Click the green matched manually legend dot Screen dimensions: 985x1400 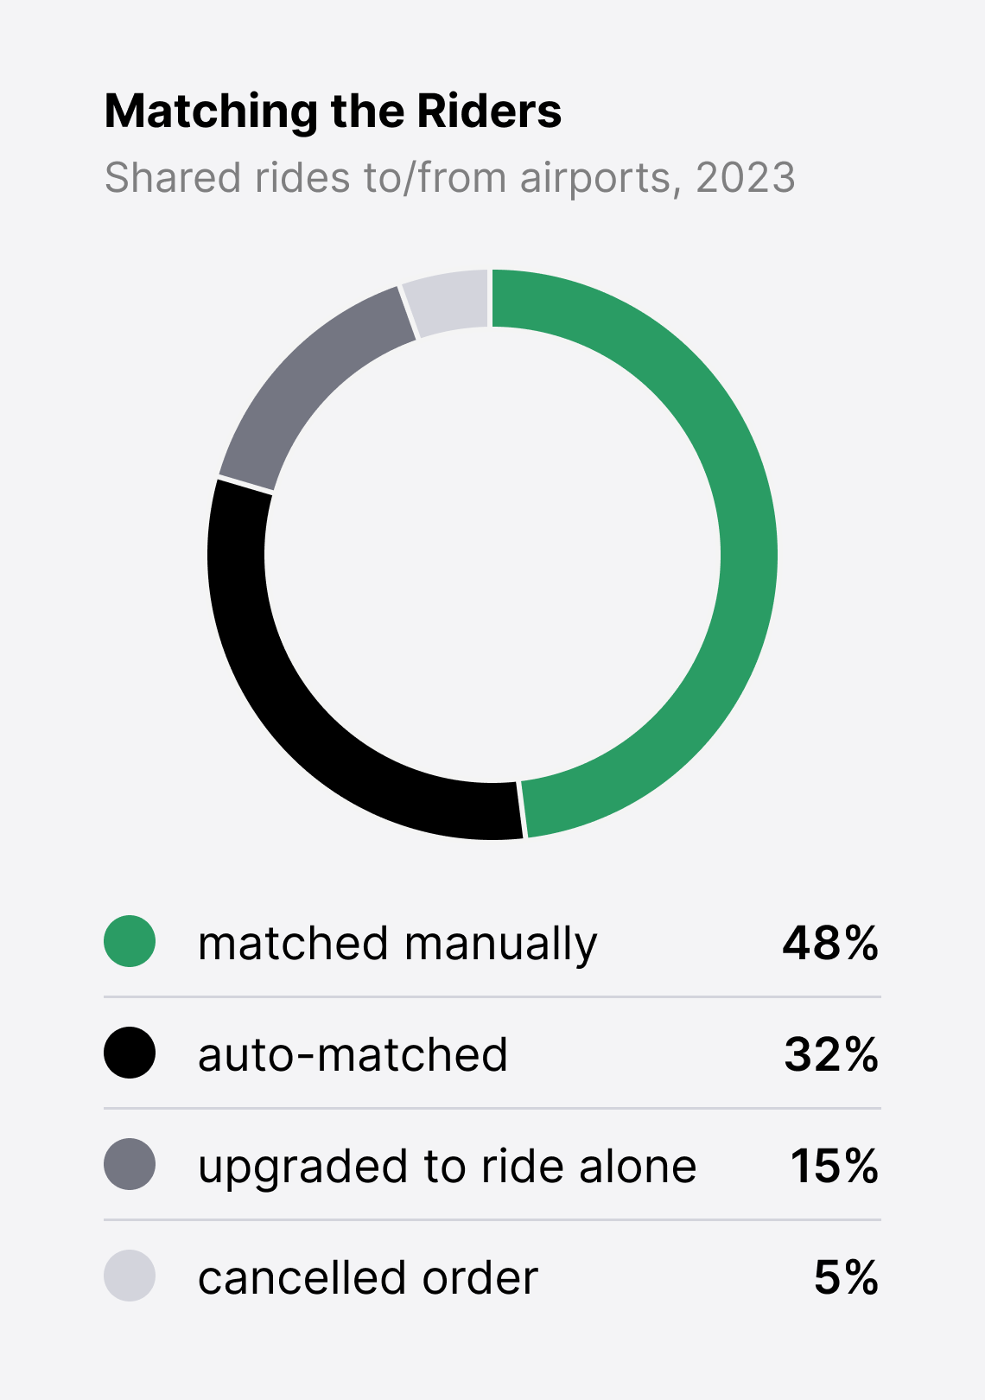click(130, 941)
